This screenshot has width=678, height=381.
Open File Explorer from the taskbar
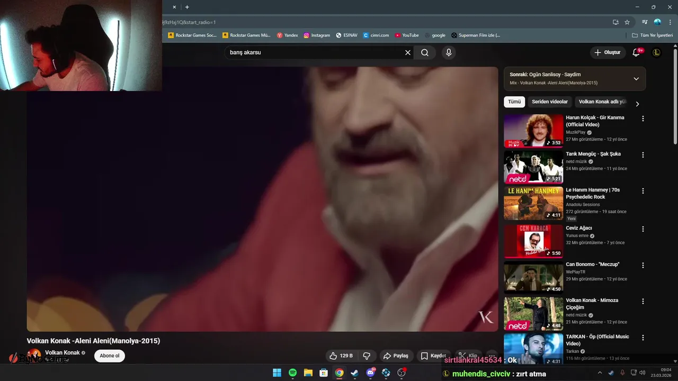(x=308, y=373)
